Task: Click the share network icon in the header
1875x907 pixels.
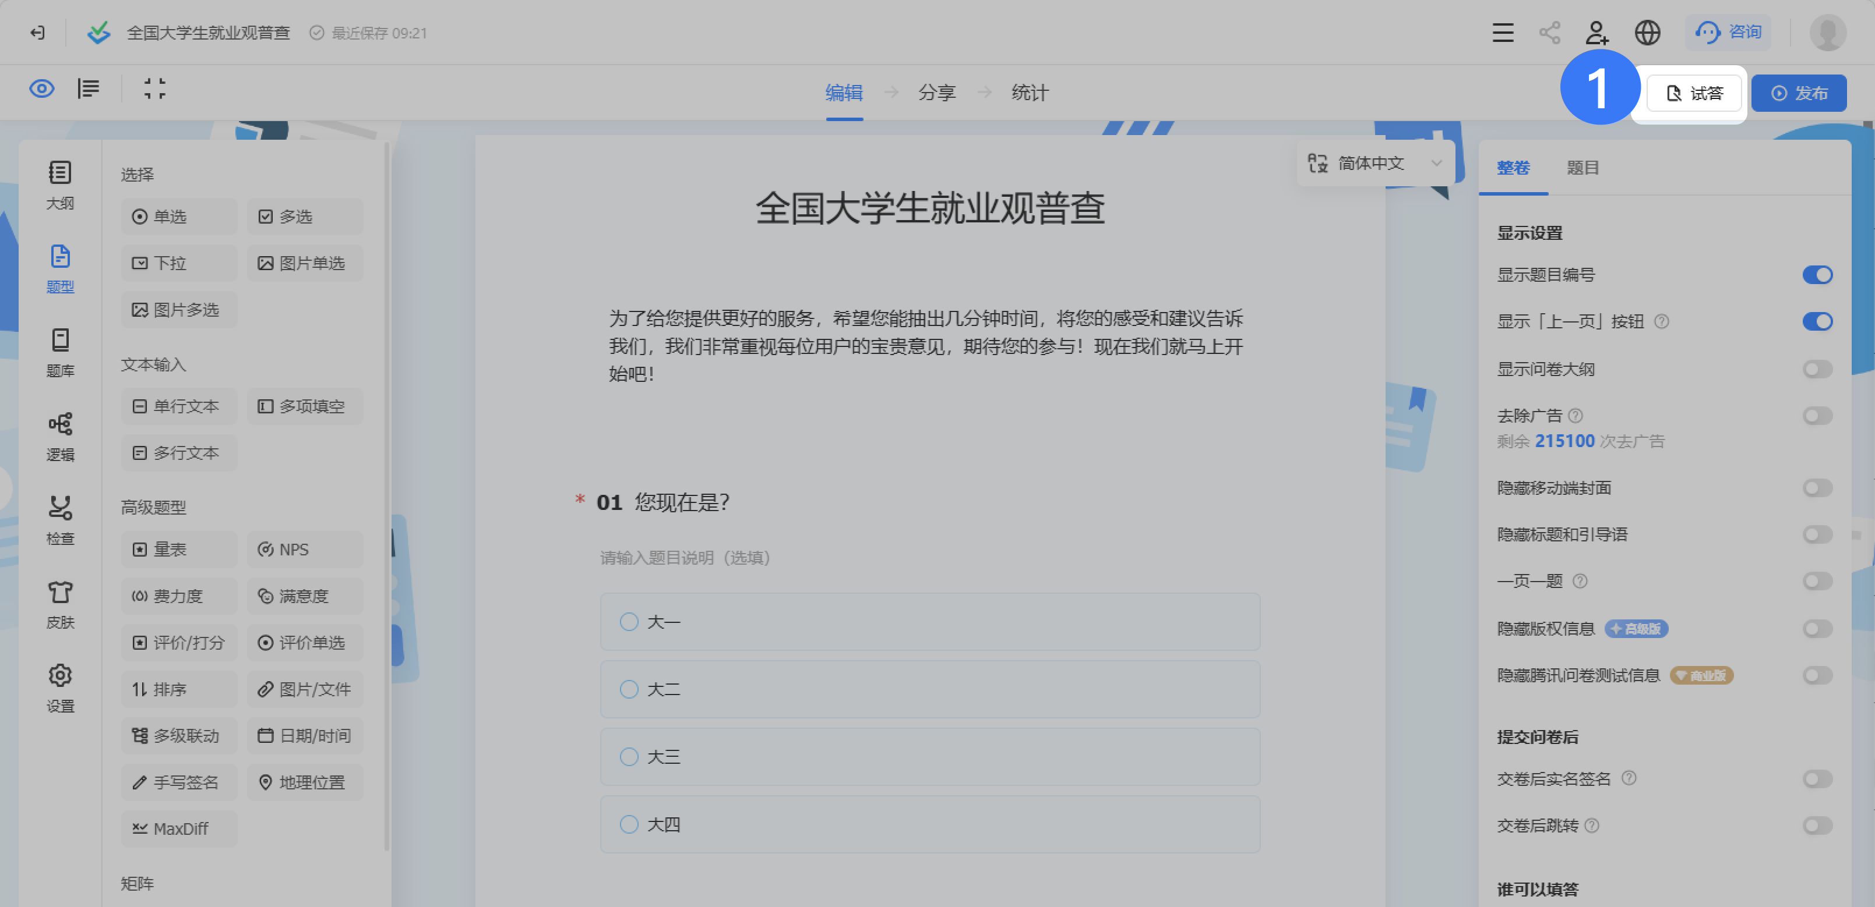Action: (1550, 33)
